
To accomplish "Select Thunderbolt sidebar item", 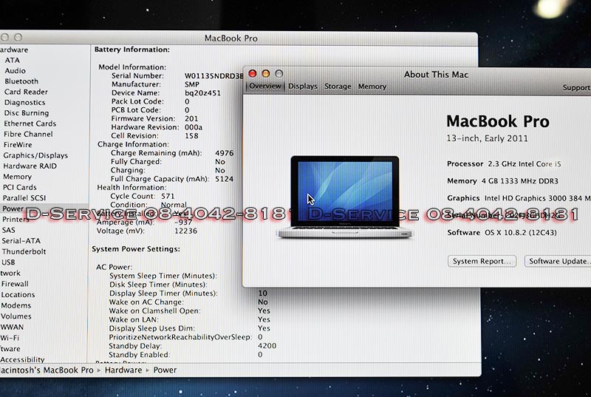I will [x=24, y=251].
